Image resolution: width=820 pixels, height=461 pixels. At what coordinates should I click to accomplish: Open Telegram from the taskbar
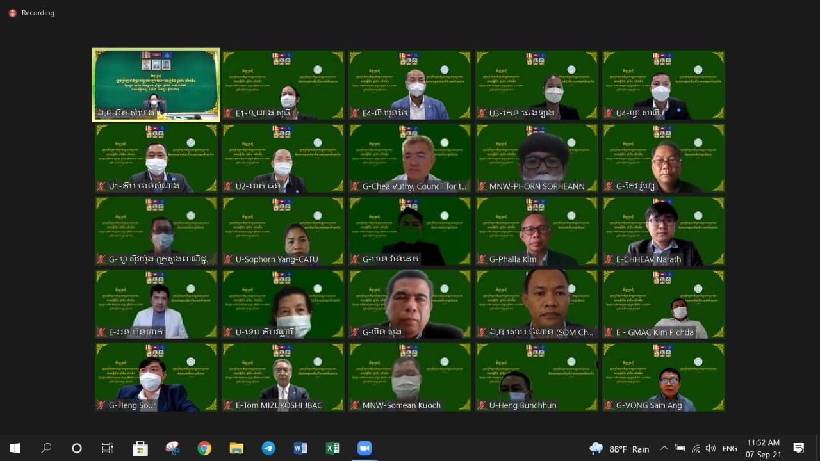click(268, 448)
